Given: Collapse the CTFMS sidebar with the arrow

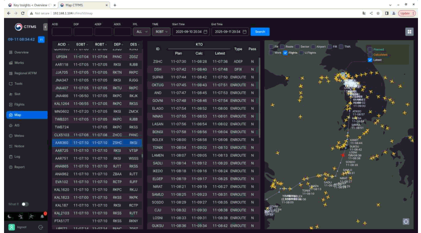Looking at the screenshot, I should (45, 27).
